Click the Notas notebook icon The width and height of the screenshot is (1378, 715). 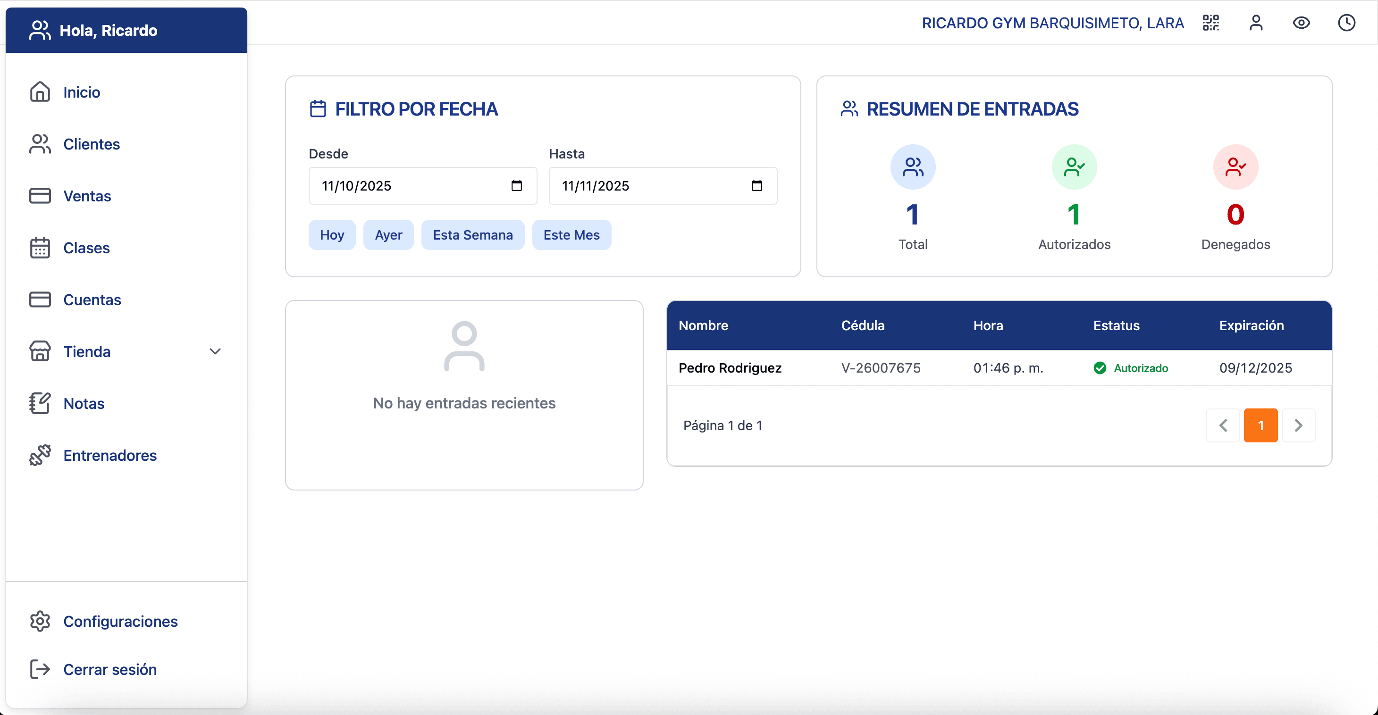tap(39, 403)
